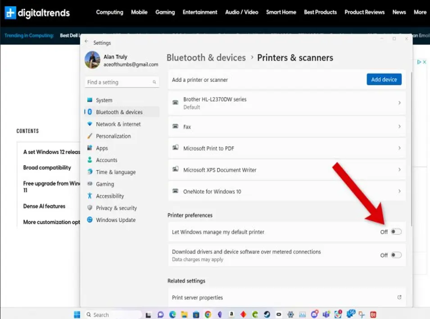Click the Add device button
Screen dimensions: 430x319
pyautogui.click(x=384, y=80)
